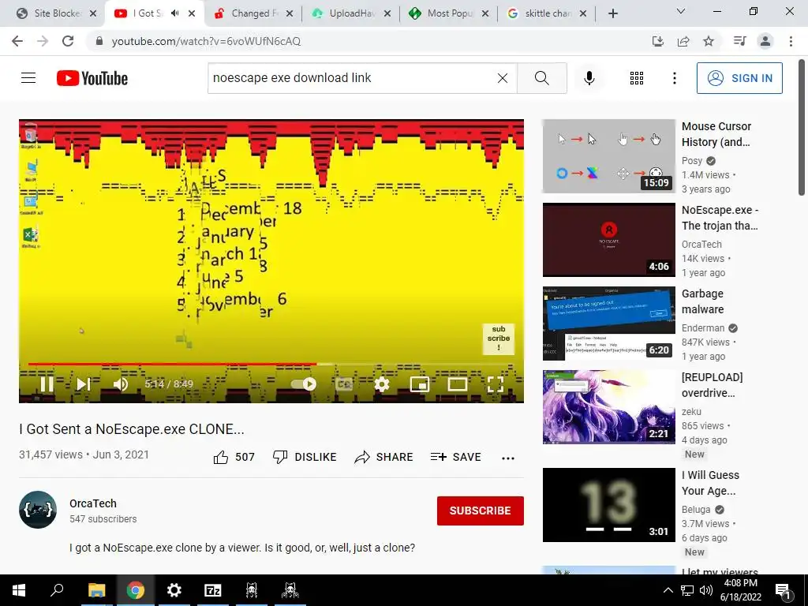Open the OrcaTech channel avatar
The image size is (808, 606).
38,510
